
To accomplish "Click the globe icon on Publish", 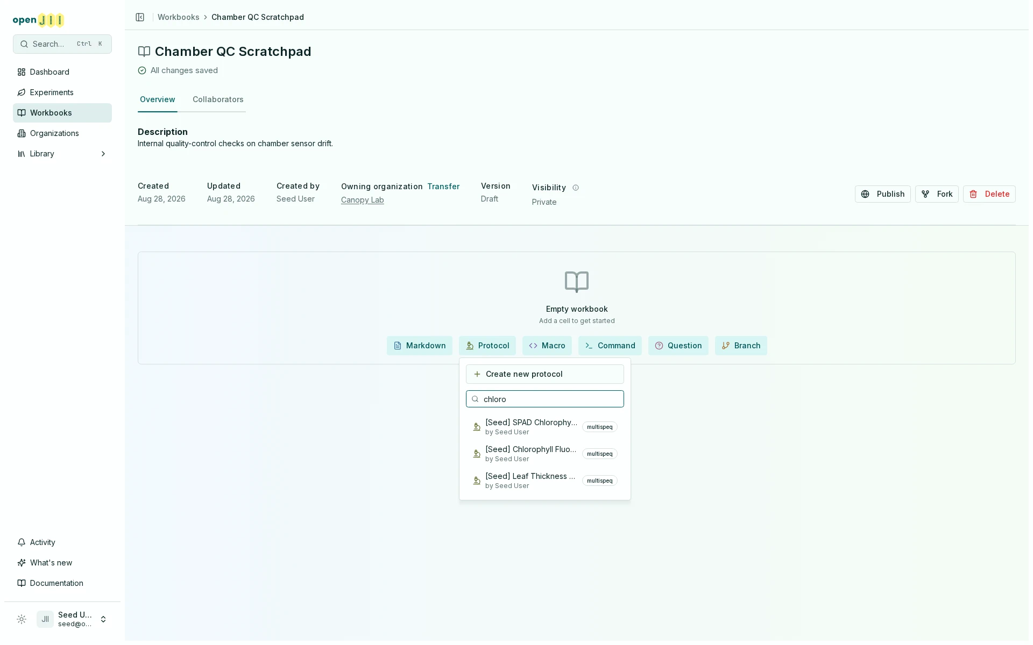I will (x=865, y=194).
